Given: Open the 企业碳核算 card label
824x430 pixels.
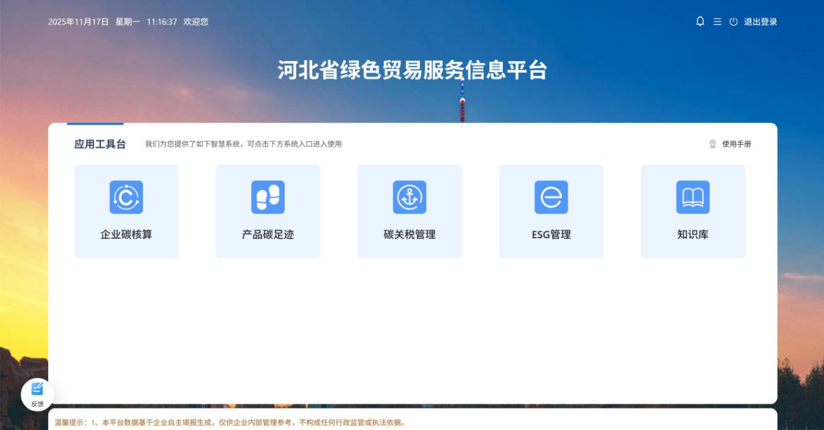Looking at the screenshot, I should (126, 235).
